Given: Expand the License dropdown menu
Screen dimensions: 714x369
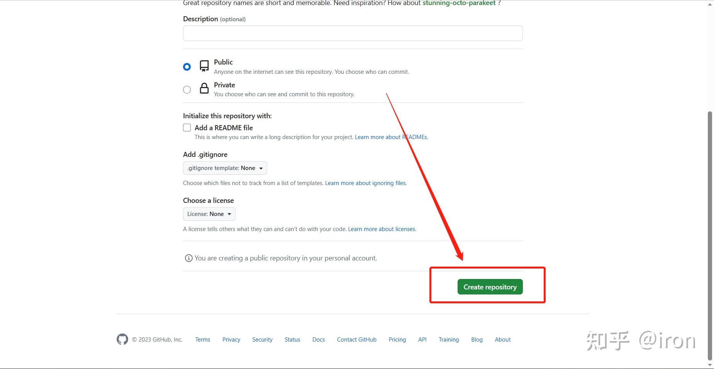Looking at the screenshot, I should [x=209, y=214].
